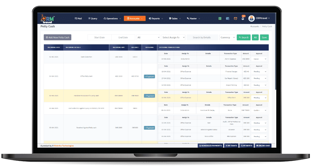Open the Mail menu item
This screenshot has width=313, height=167.
coord(78,18)
